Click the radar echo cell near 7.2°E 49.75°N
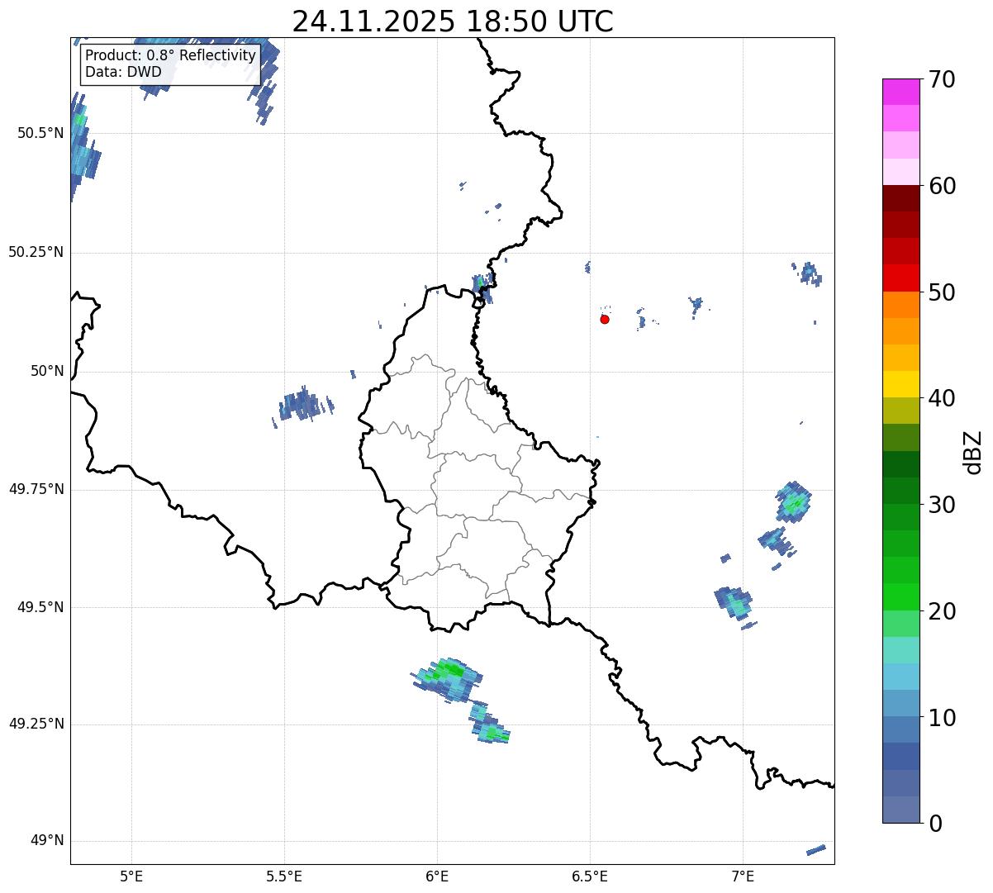The width and height of the screenshot is (993, 893). 794,501
